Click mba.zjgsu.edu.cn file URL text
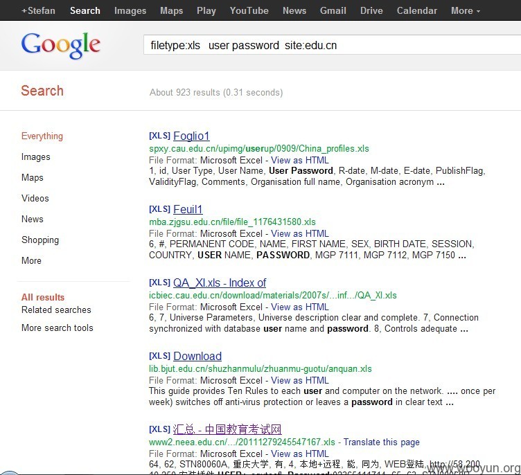 [x=232, y=222]
